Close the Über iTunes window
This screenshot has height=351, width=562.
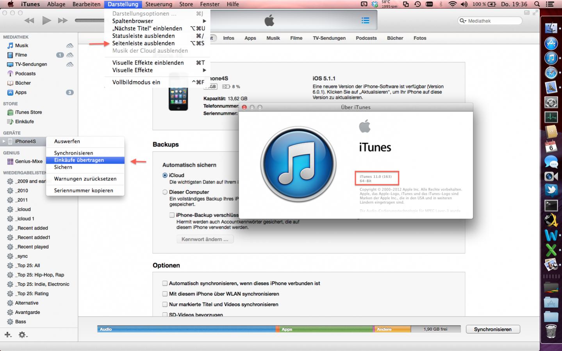[244, 107]
